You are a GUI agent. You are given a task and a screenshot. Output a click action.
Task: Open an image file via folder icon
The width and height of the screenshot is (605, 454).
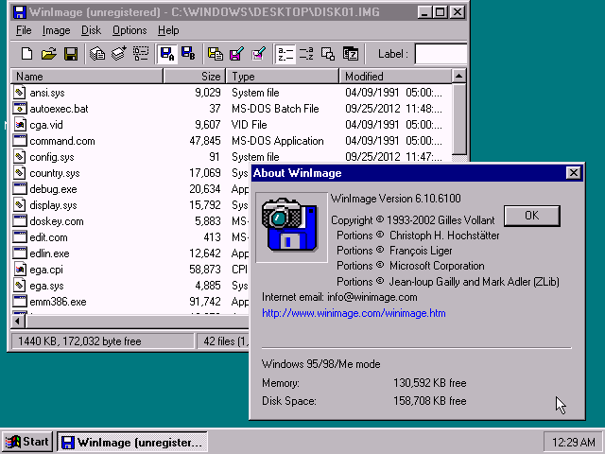point(48,54)
